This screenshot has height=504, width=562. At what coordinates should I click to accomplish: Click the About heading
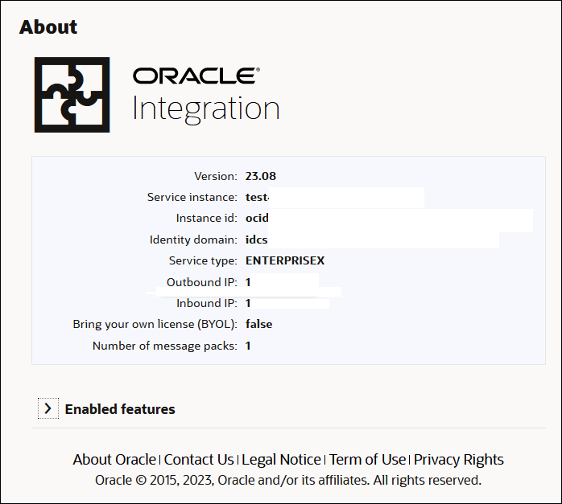coord(48,27)
